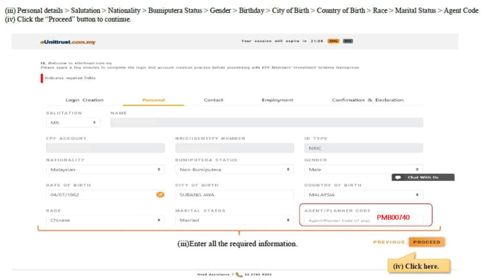Click the Previous link

pos(389,242)
